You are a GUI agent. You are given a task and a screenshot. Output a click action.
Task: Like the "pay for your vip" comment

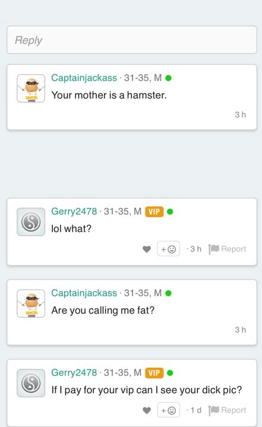click(147, 410)
